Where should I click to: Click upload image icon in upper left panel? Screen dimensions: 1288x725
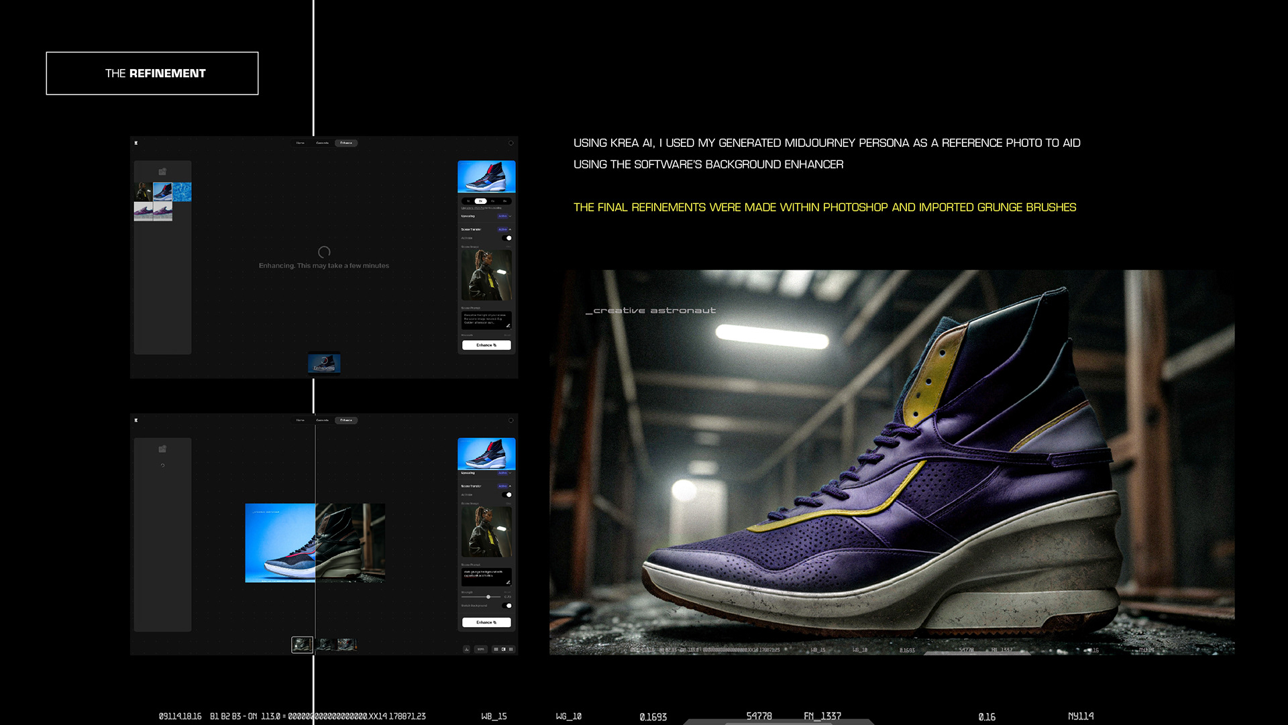coord(162,172)
